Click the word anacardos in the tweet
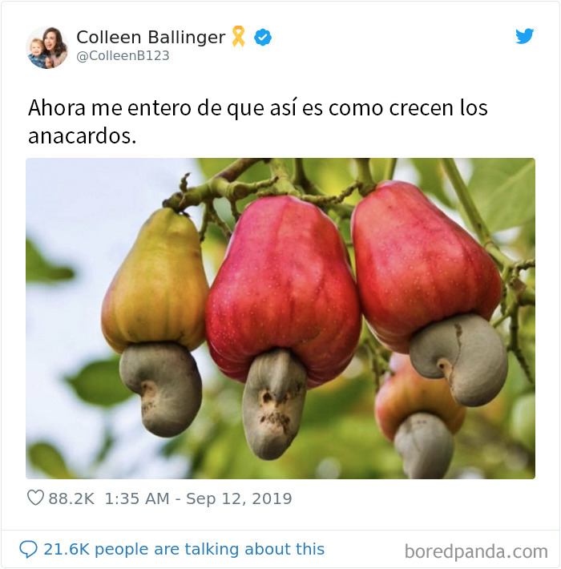The image size is (561, 569). click(x=80, y=136)
